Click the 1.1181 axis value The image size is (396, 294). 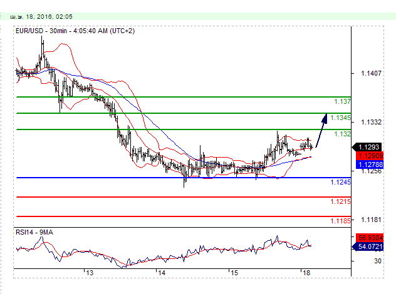point(371,220)
